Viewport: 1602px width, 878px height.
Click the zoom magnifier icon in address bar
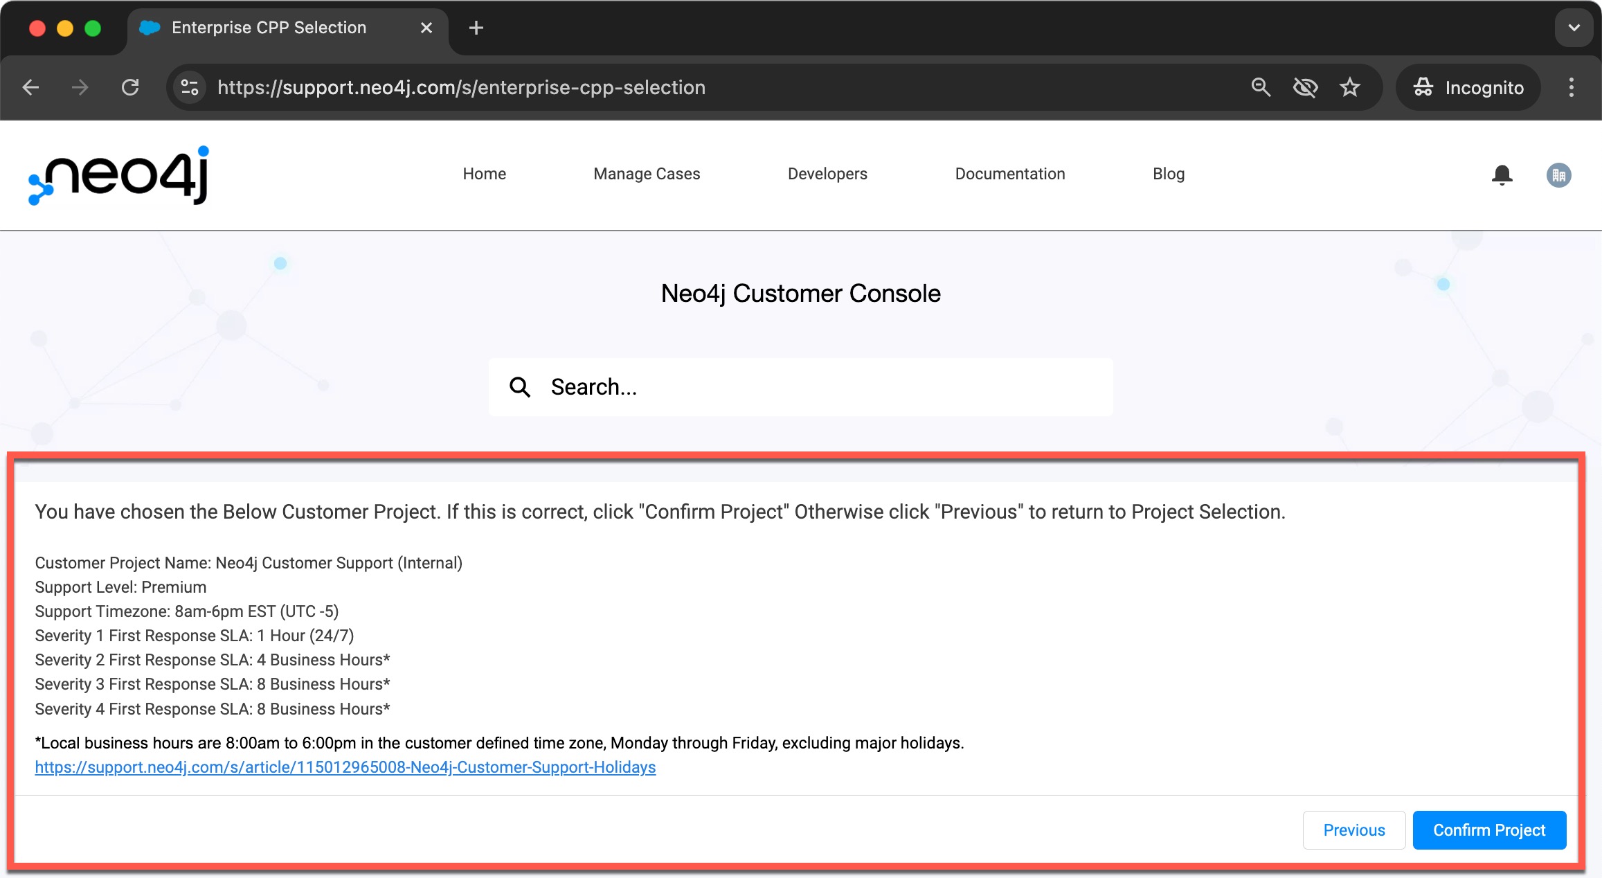click(x=1261, y=87)
